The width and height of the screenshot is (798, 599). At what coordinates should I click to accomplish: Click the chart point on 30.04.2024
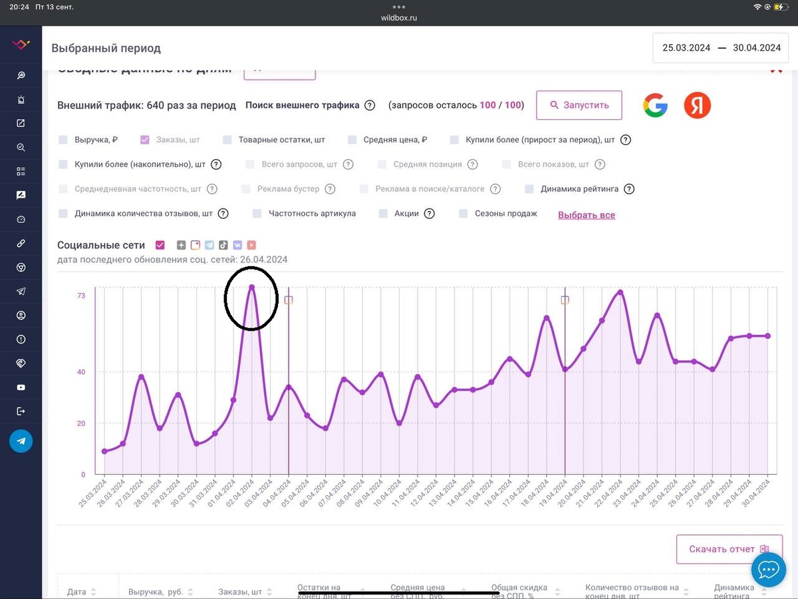[768, 336]
